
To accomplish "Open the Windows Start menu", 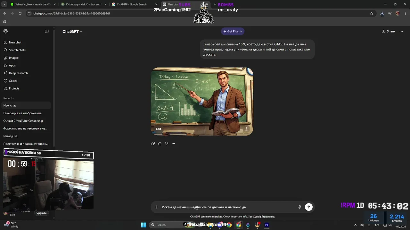I will (x=143, y=225).
